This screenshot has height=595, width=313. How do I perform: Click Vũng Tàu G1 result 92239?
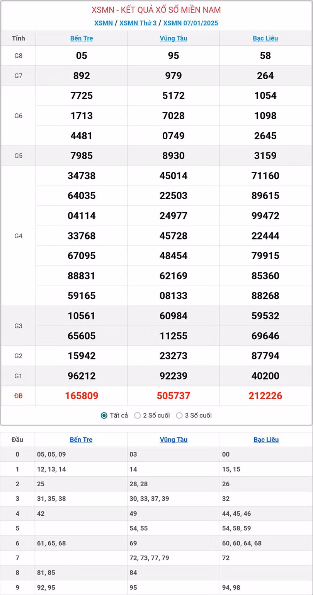pos(174,376)
